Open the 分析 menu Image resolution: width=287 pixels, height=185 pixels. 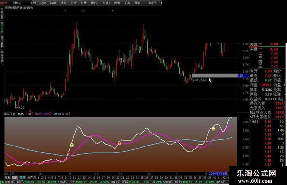tap(73, 3)
